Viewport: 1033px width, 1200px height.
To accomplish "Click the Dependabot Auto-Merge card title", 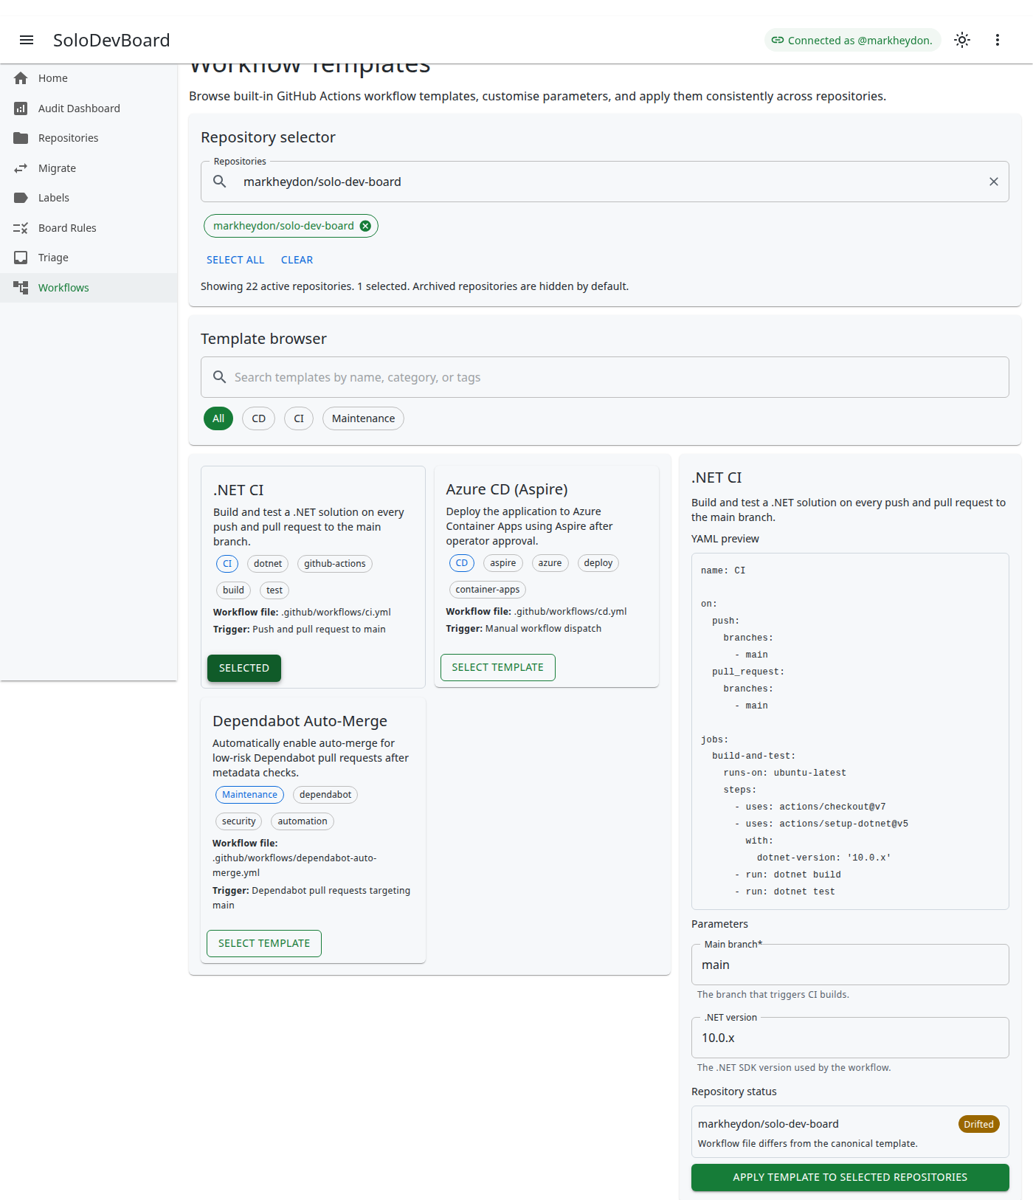I will (300, 721).
